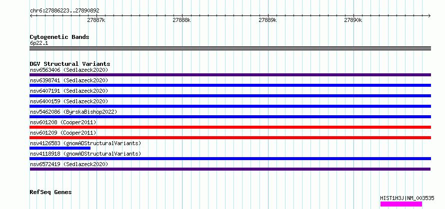Select the nsv5462086 blue variant bar
445x209 pixels.
pyautogui.click(x=230, y=117)
